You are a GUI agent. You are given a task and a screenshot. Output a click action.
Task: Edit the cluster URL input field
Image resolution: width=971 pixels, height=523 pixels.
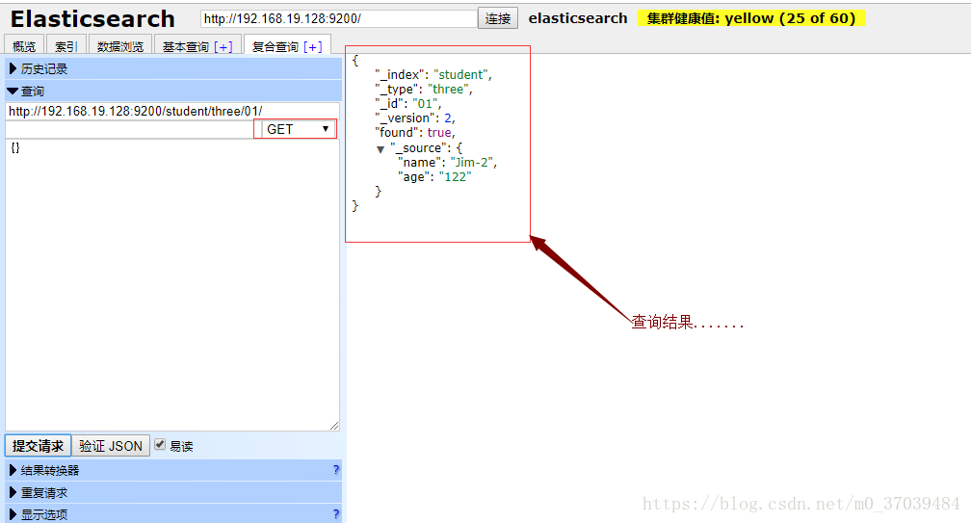(x=339, y=18)
